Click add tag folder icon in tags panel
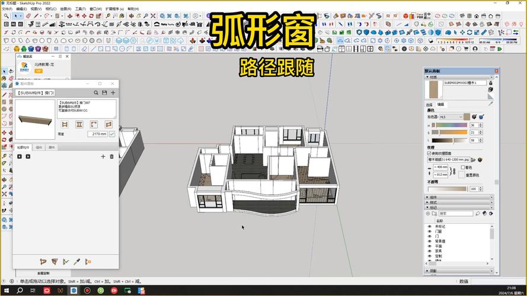This screenshot has height=296, width=527. click(435, 214)
